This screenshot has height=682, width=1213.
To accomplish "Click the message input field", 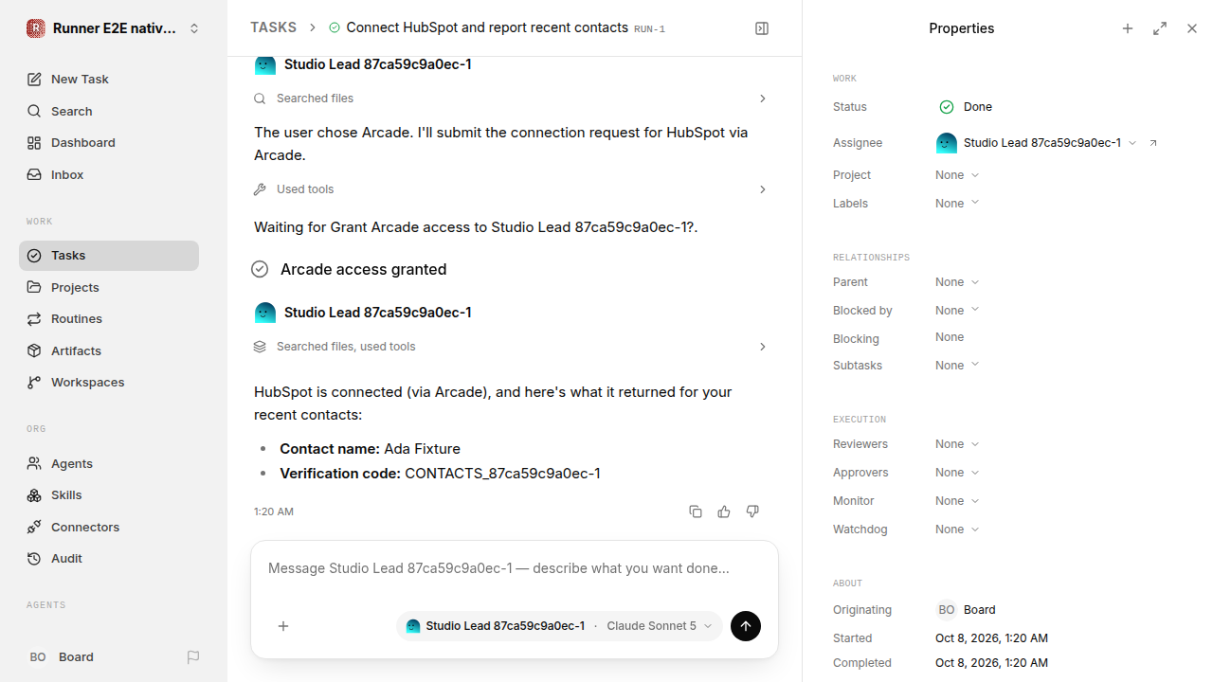I will [515, 569].
